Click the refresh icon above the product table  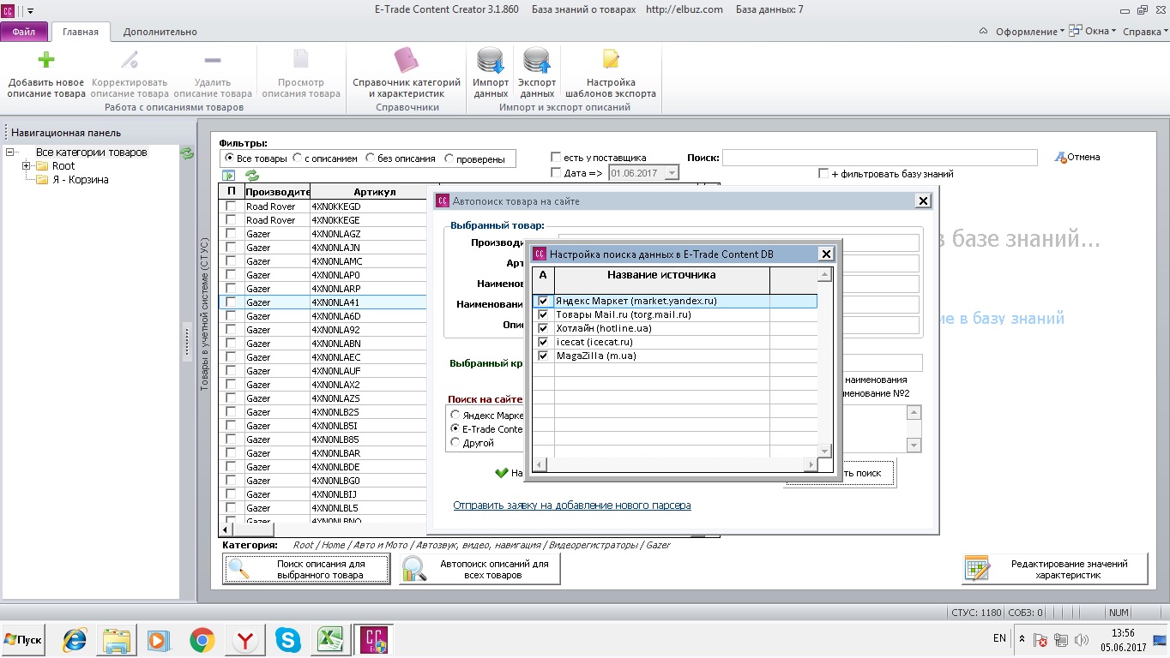click(252, 175)
